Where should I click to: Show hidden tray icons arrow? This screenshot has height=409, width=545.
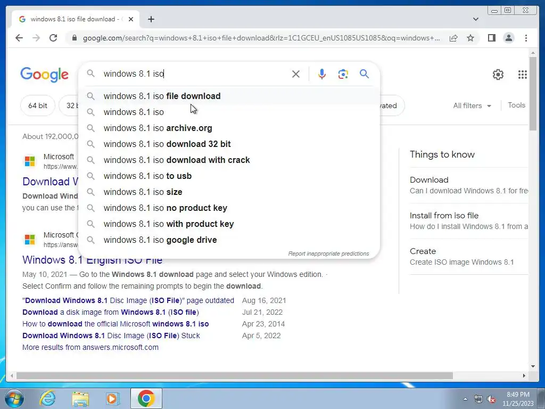pos(465,399)
